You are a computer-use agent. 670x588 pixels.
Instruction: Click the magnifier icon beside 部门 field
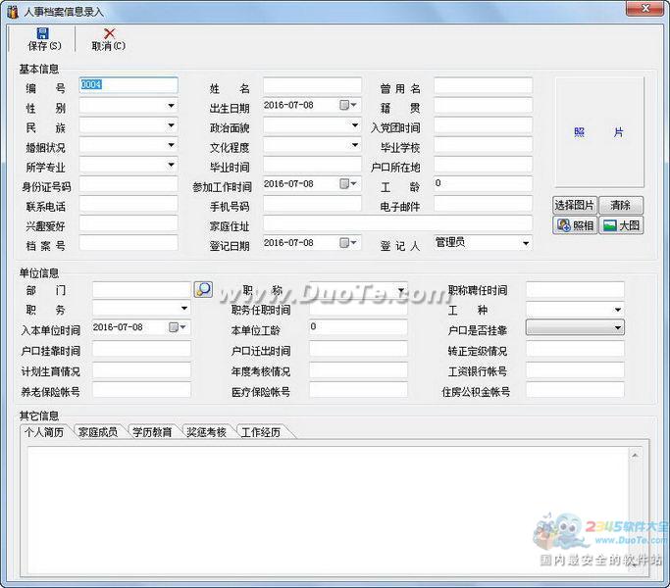(x=203, y=289)
